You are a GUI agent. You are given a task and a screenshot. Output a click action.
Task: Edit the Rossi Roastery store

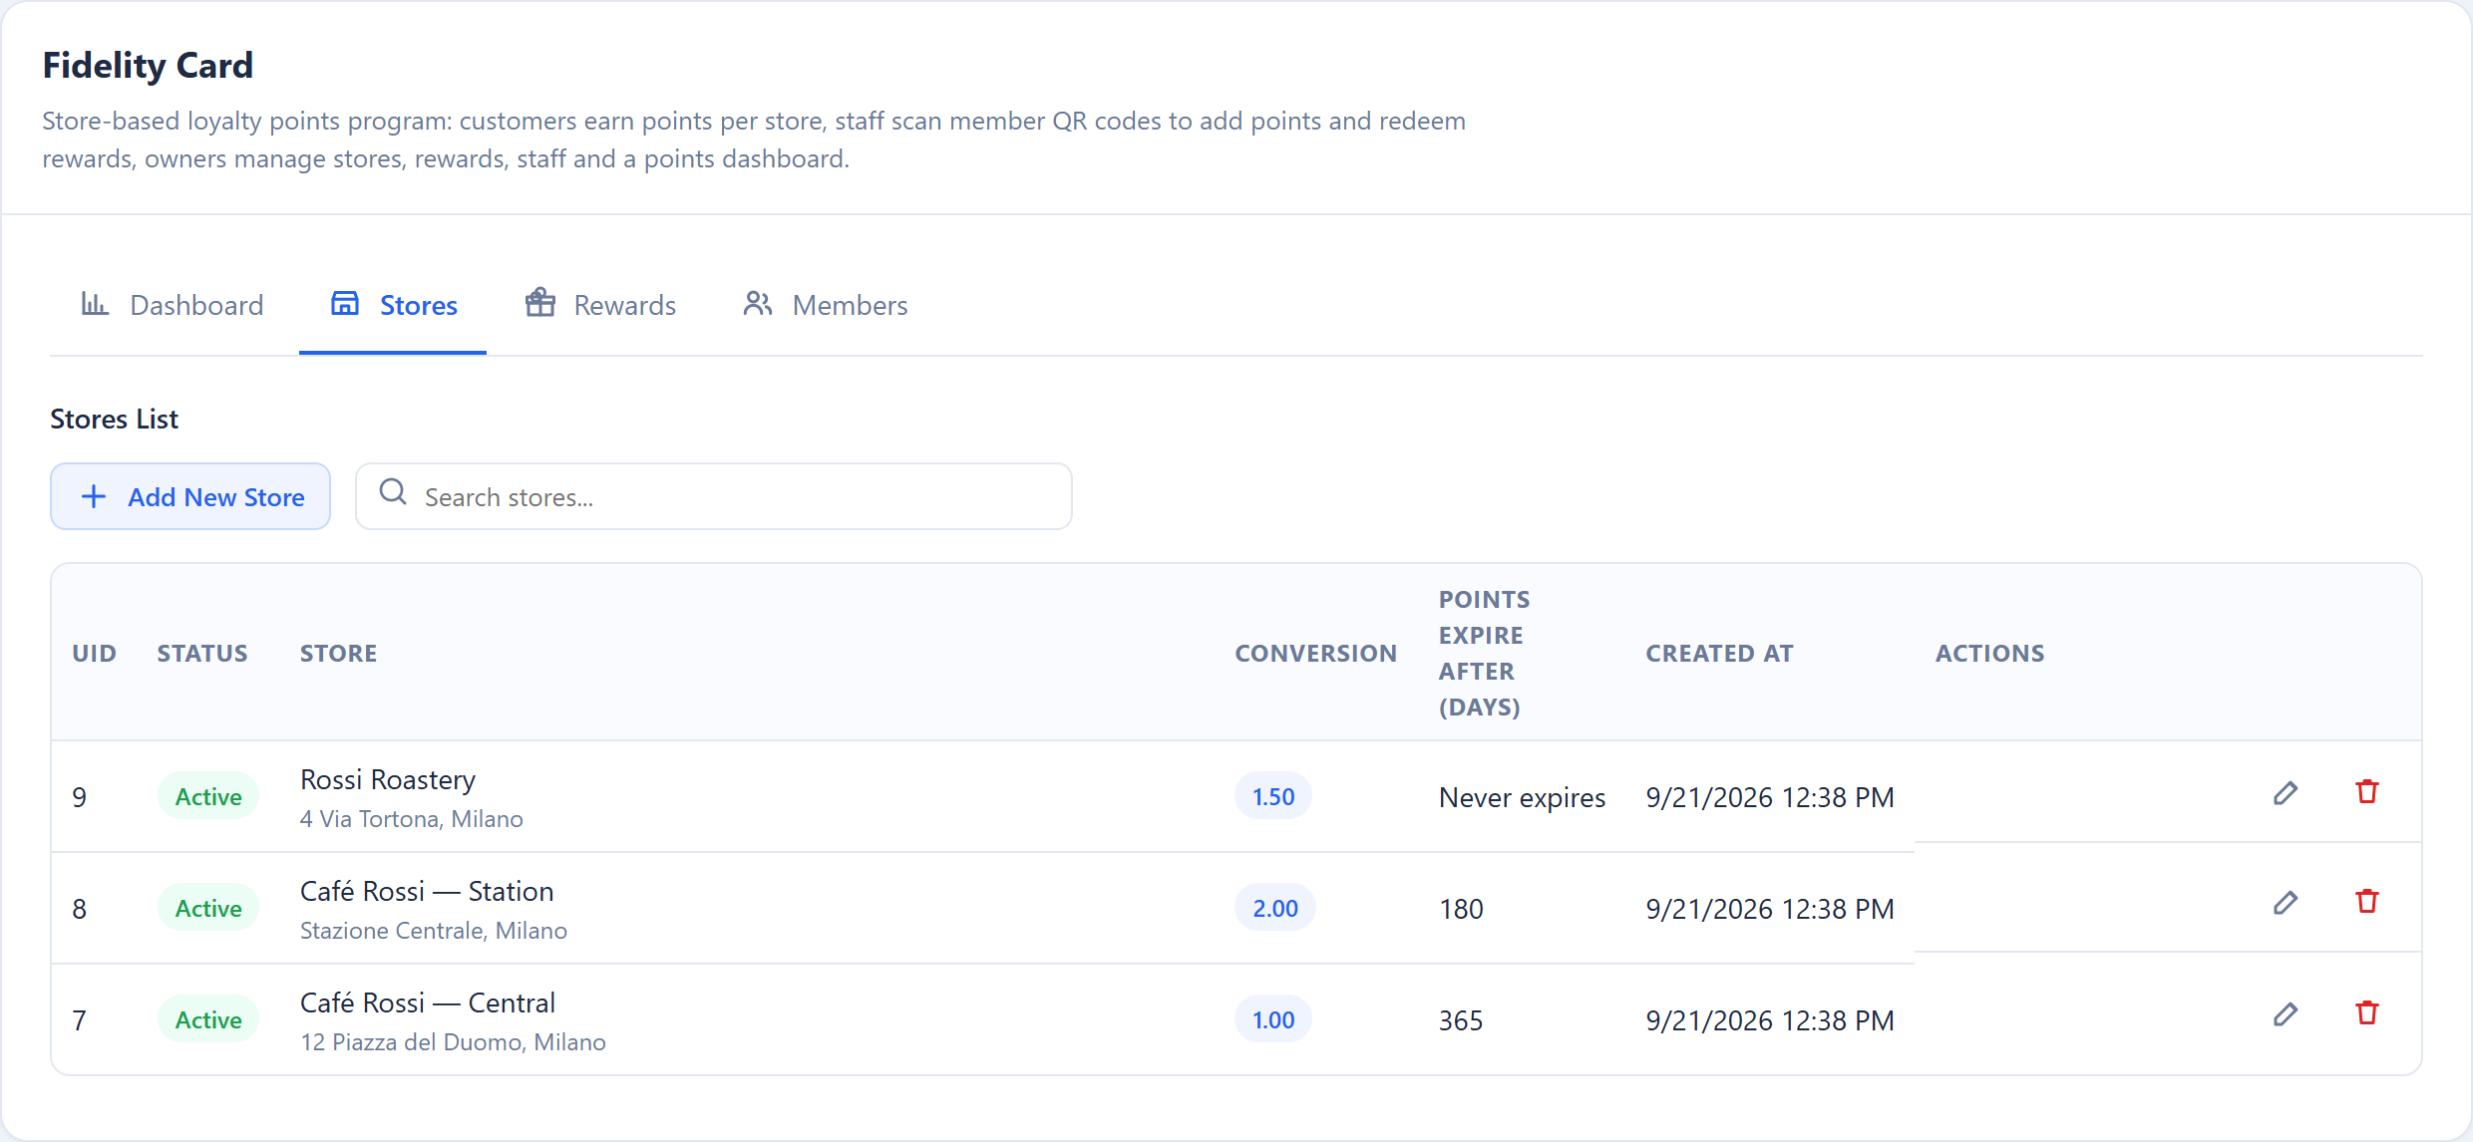(2286, 793)
